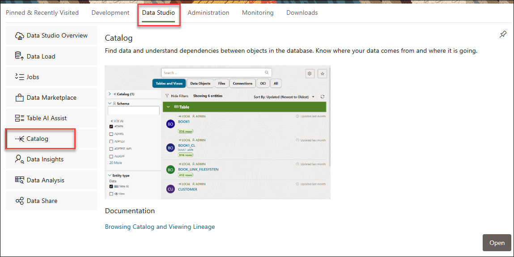The width and height of the screenshot is (514, 257).
Task: Open the Sort By dropdown arrow
Action: (313, 97)
